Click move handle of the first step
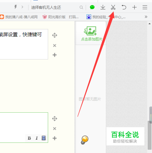Screen dimensions: 152x153 coord(55,35)
